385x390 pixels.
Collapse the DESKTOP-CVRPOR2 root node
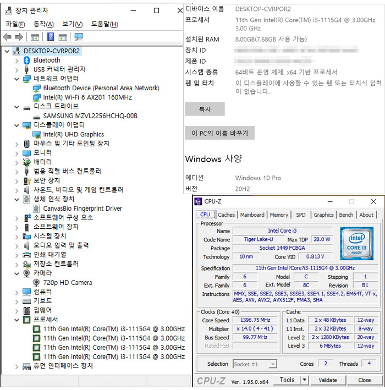pyautogui.click(x=7, y=51)
